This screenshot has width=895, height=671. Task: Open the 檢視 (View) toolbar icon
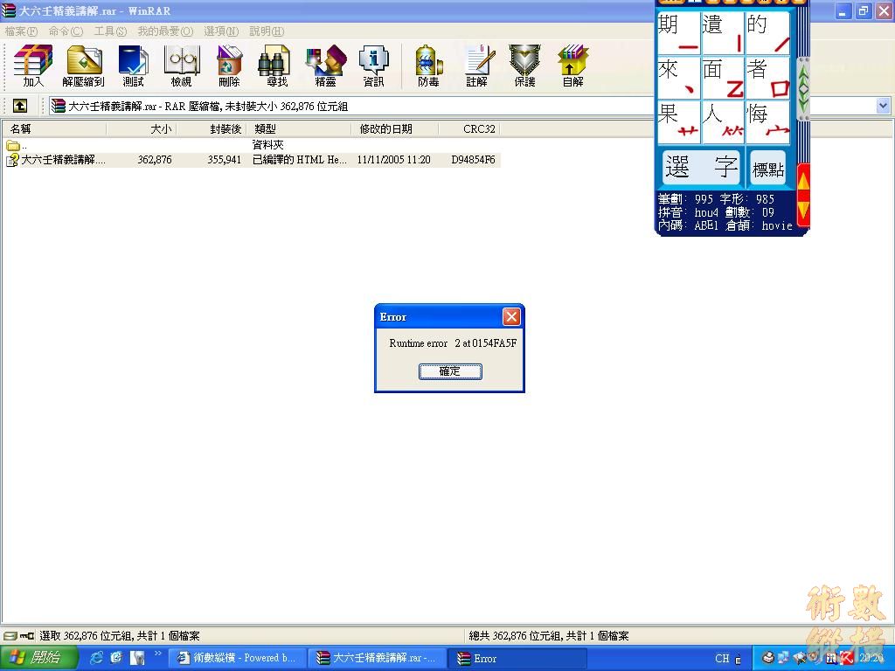click(x=181, y=66)
